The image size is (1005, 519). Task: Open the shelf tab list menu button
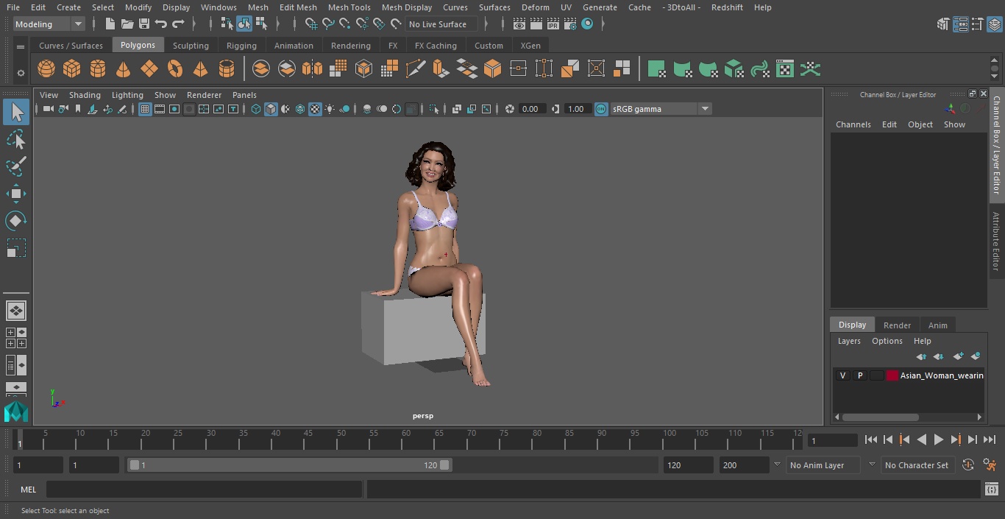pos(21,46)
